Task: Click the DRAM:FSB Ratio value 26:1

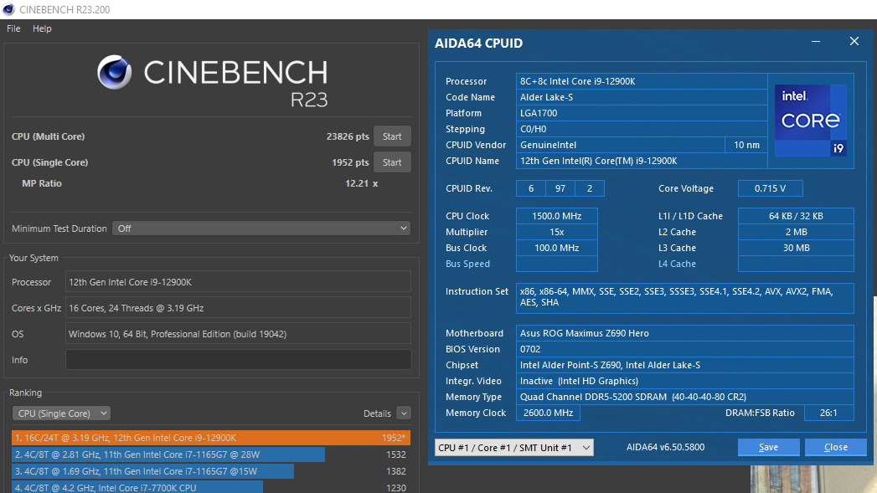Action: 829,413
